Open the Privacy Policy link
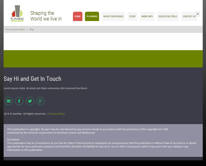This screenshot has width=206, height=166. (57, 114)
